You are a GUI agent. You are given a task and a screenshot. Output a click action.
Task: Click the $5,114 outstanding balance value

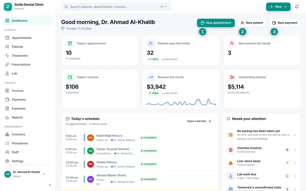[x=236, y=87]
